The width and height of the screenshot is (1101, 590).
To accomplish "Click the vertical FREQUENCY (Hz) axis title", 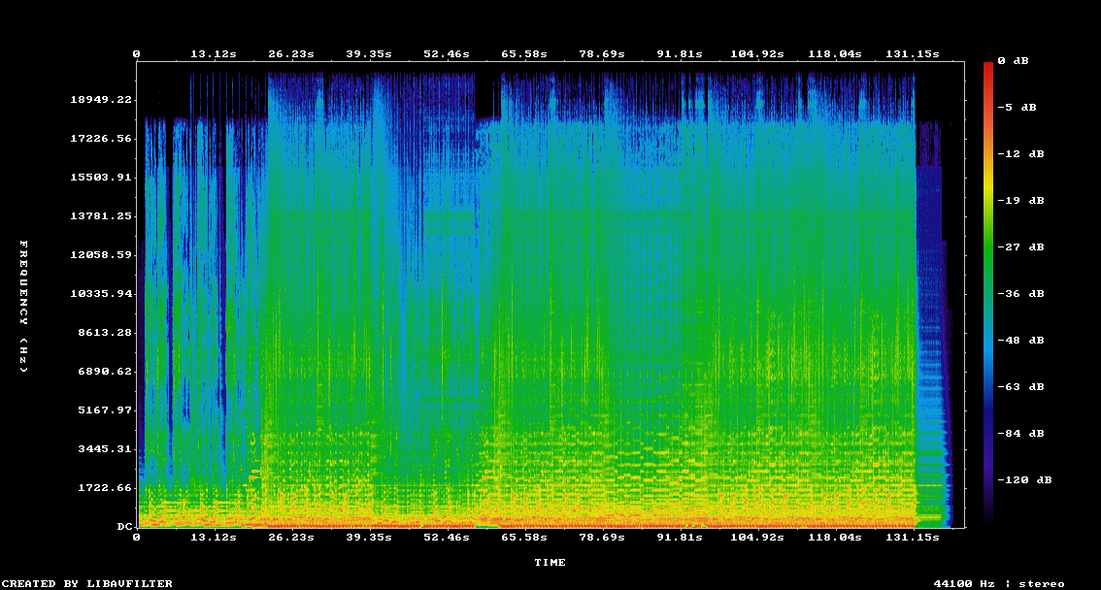I will [x=24, y=307].
